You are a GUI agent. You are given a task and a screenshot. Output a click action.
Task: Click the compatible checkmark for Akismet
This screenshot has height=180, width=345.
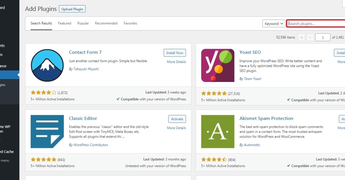[x=289, y=166]
